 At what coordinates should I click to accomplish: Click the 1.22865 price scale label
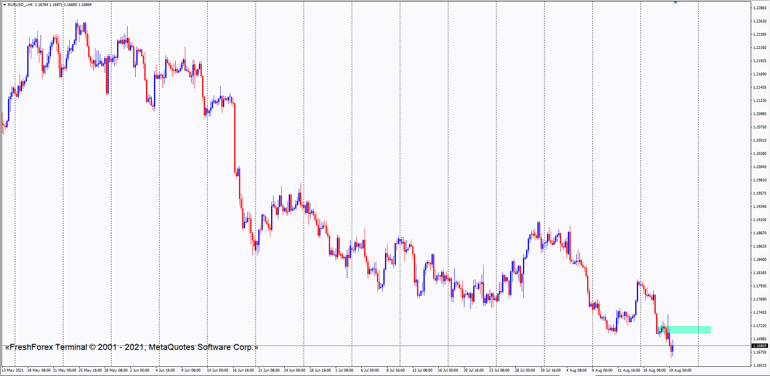tap(760, 8)
